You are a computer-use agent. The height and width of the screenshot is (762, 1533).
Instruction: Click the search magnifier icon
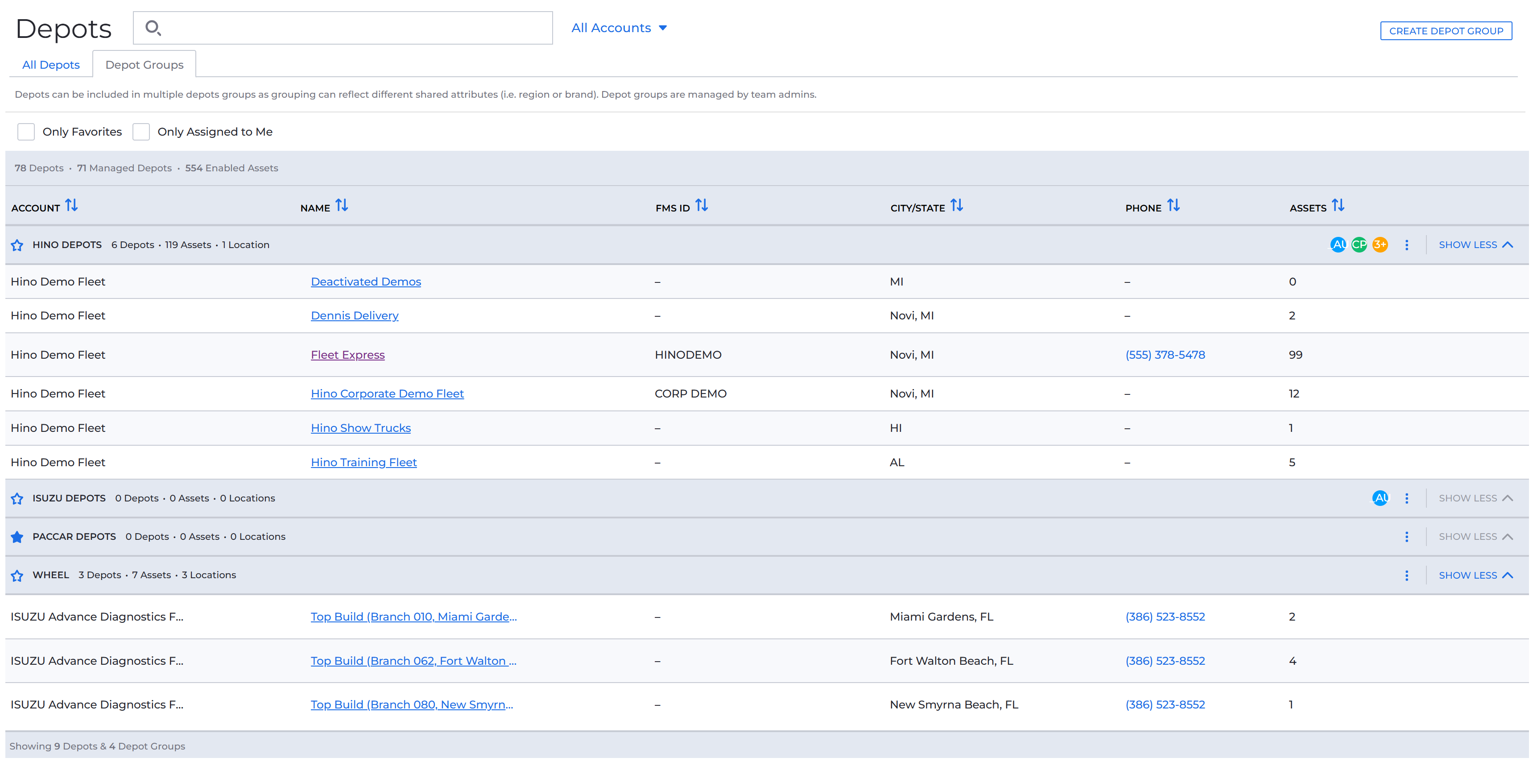tap(153, 28)
